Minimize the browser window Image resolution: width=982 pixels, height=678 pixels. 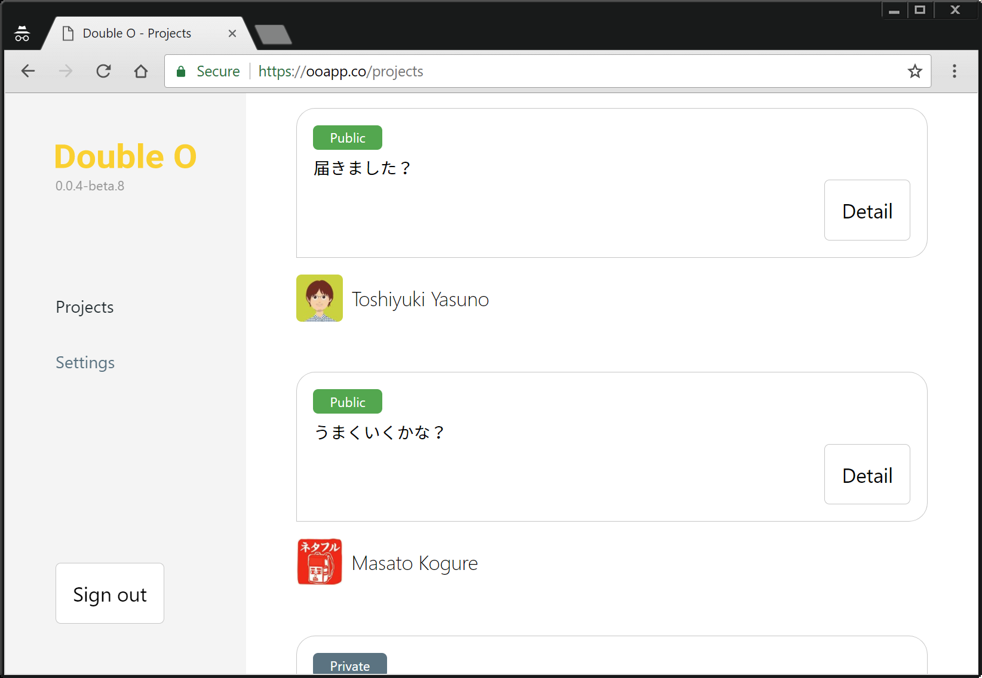point(894,10)
